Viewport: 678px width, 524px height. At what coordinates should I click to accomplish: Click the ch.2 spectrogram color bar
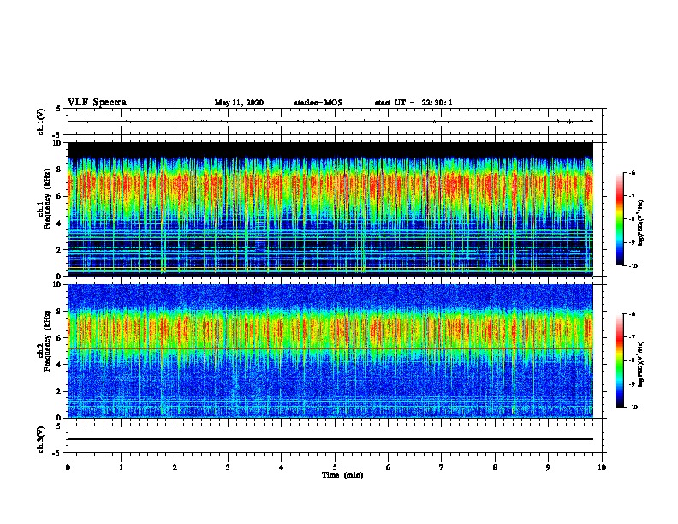tap(619, 360)
